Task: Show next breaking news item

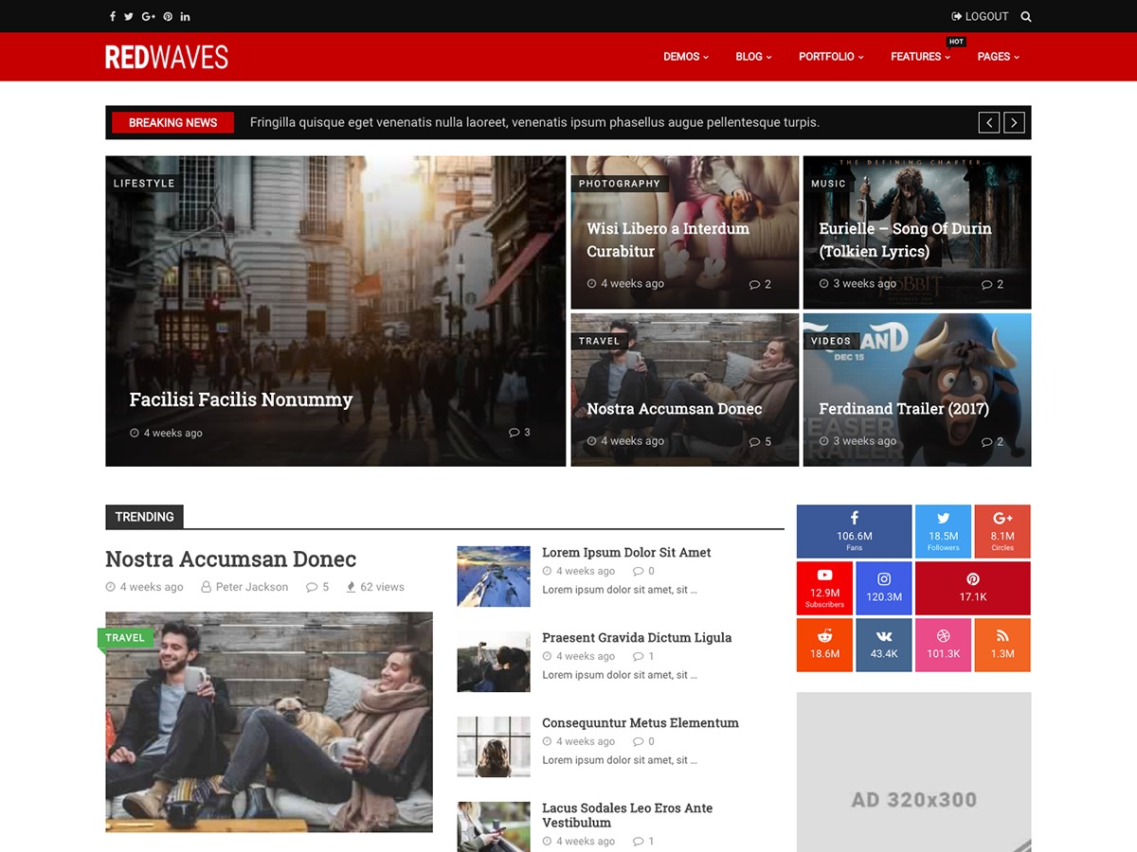Action: (1014, 122)
